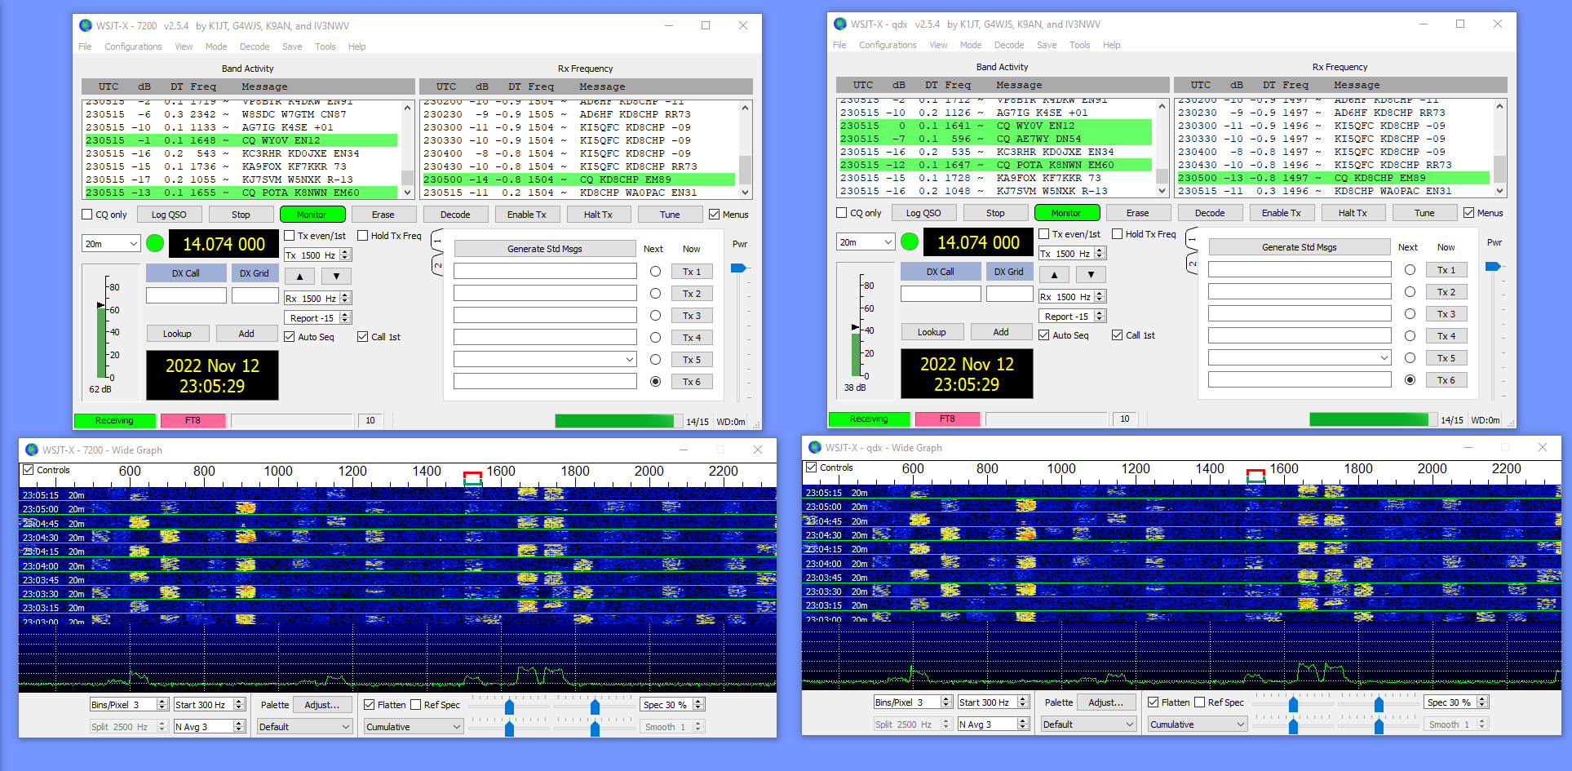Click the Erase button in qdx window
1572x771 pixels.
(1137, 213)
